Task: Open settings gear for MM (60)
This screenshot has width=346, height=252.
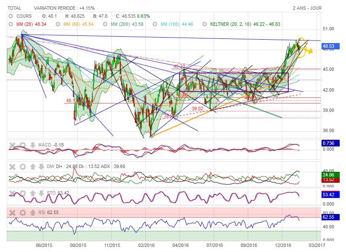Action: point(58,24)
